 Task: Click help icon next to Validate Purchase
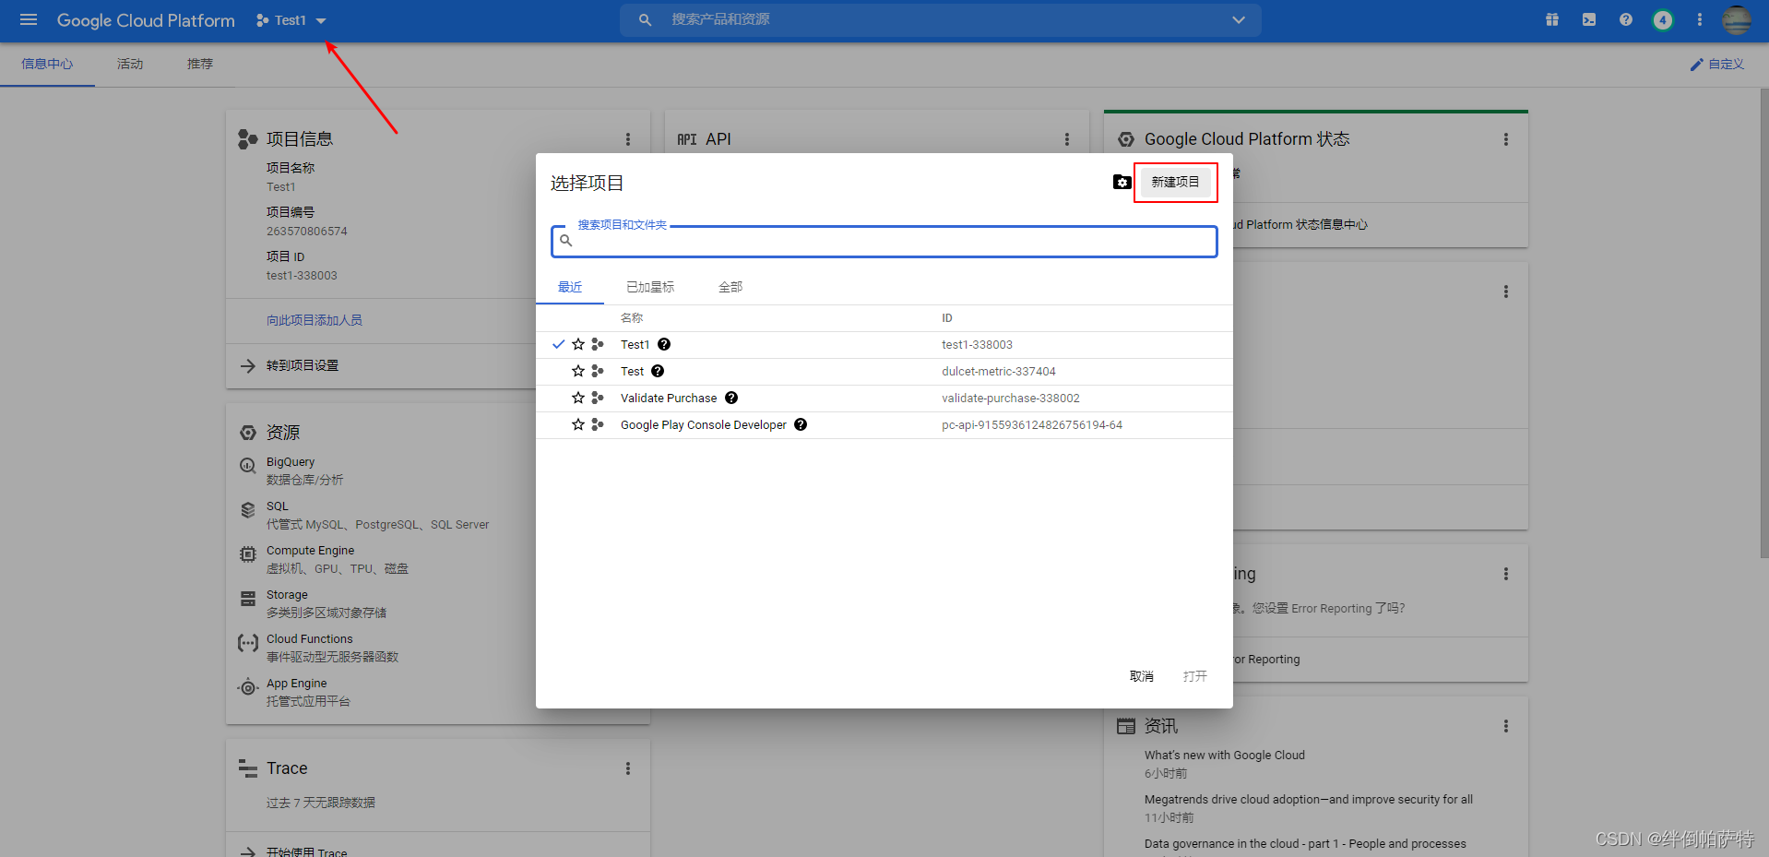[731, 398]
